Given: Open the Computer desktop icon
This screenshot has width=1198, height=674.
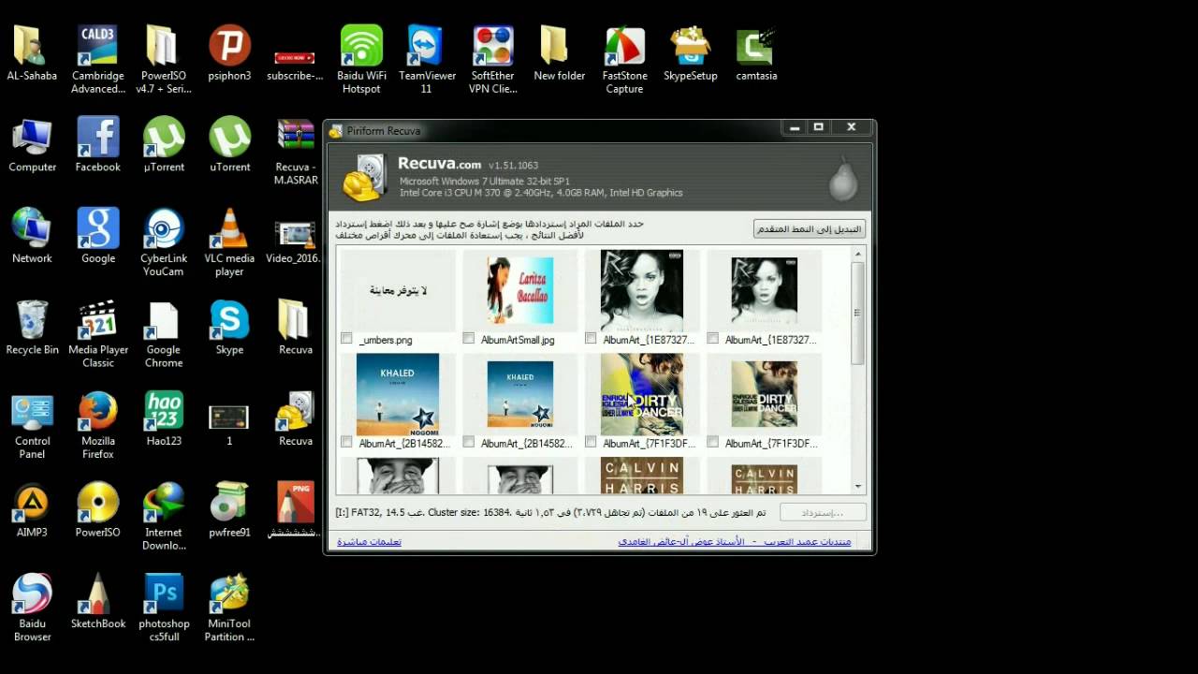Looking at the screenshot, I should coord(32,146).
